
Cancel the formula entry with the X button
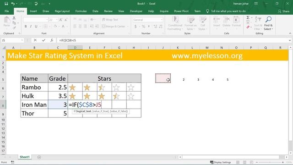(x=35, y=40)
